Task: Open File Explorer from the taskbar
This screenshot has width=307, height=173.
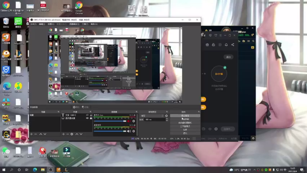Action: pos(43,170)
